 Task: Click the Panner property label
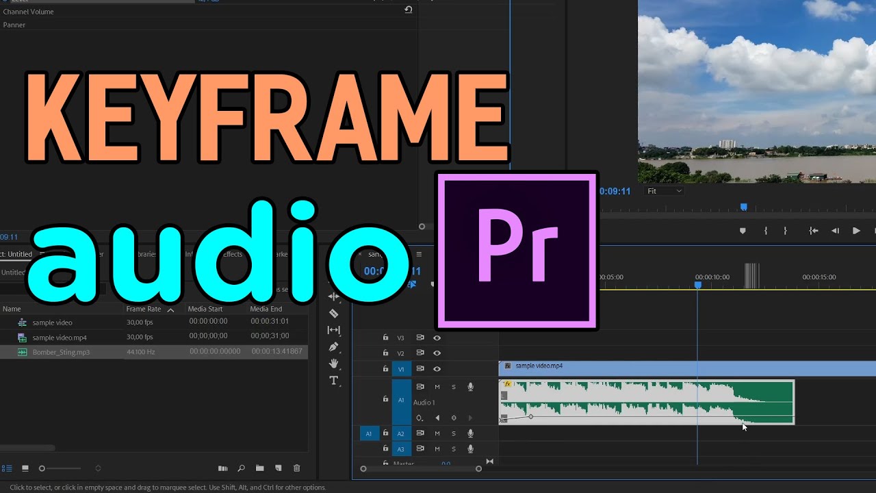pyautogui.click(x=14, y=25)
